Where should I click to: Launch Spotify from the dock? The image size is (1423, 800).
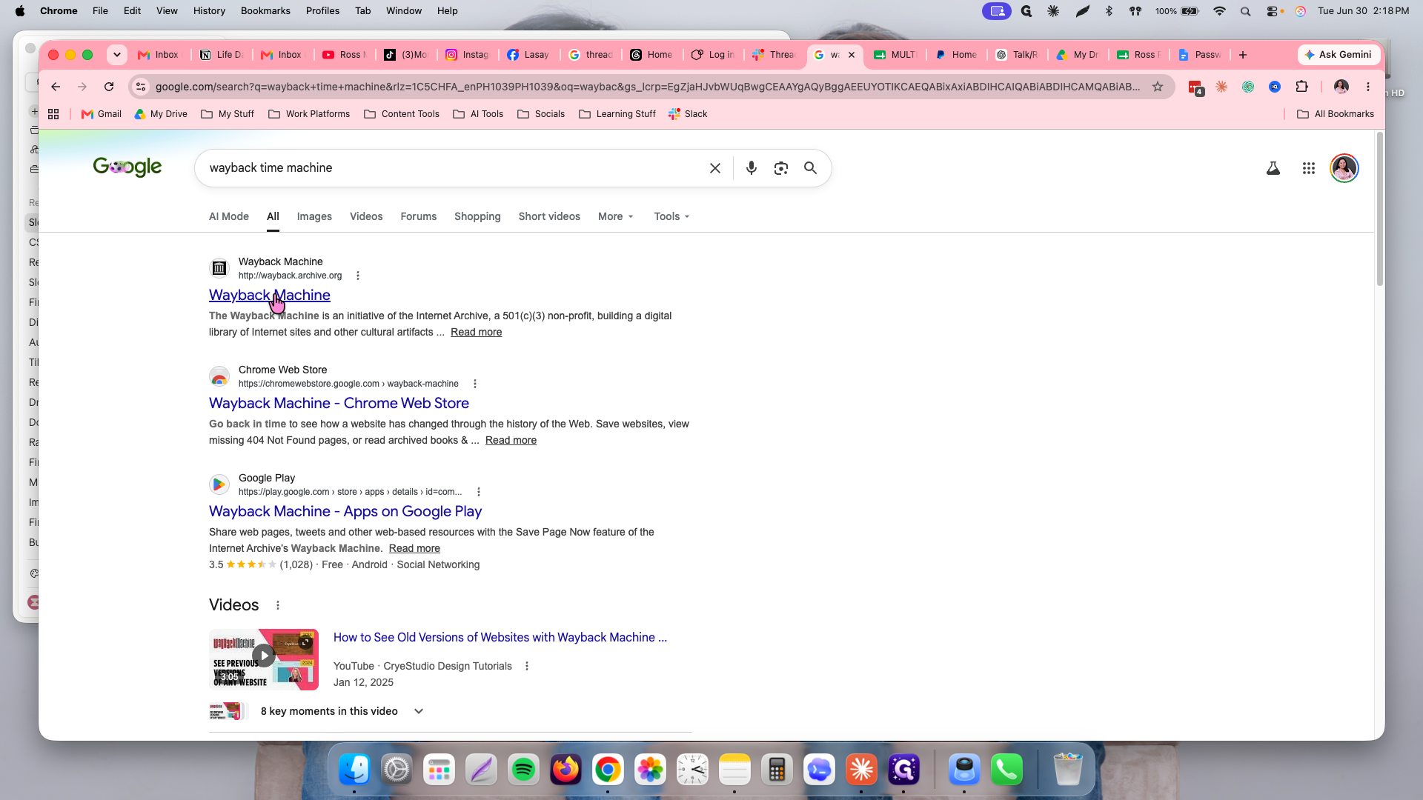pyautogui.click(x=524, y=770)
